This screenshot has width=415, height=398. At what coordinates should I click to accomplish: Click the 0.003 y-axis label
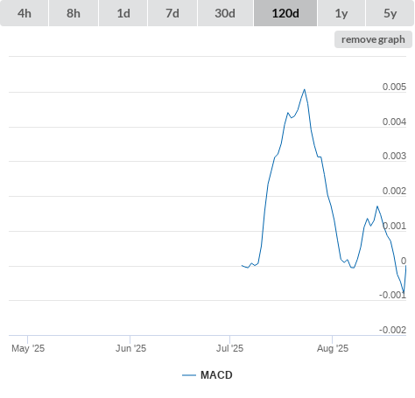(394, 156)
